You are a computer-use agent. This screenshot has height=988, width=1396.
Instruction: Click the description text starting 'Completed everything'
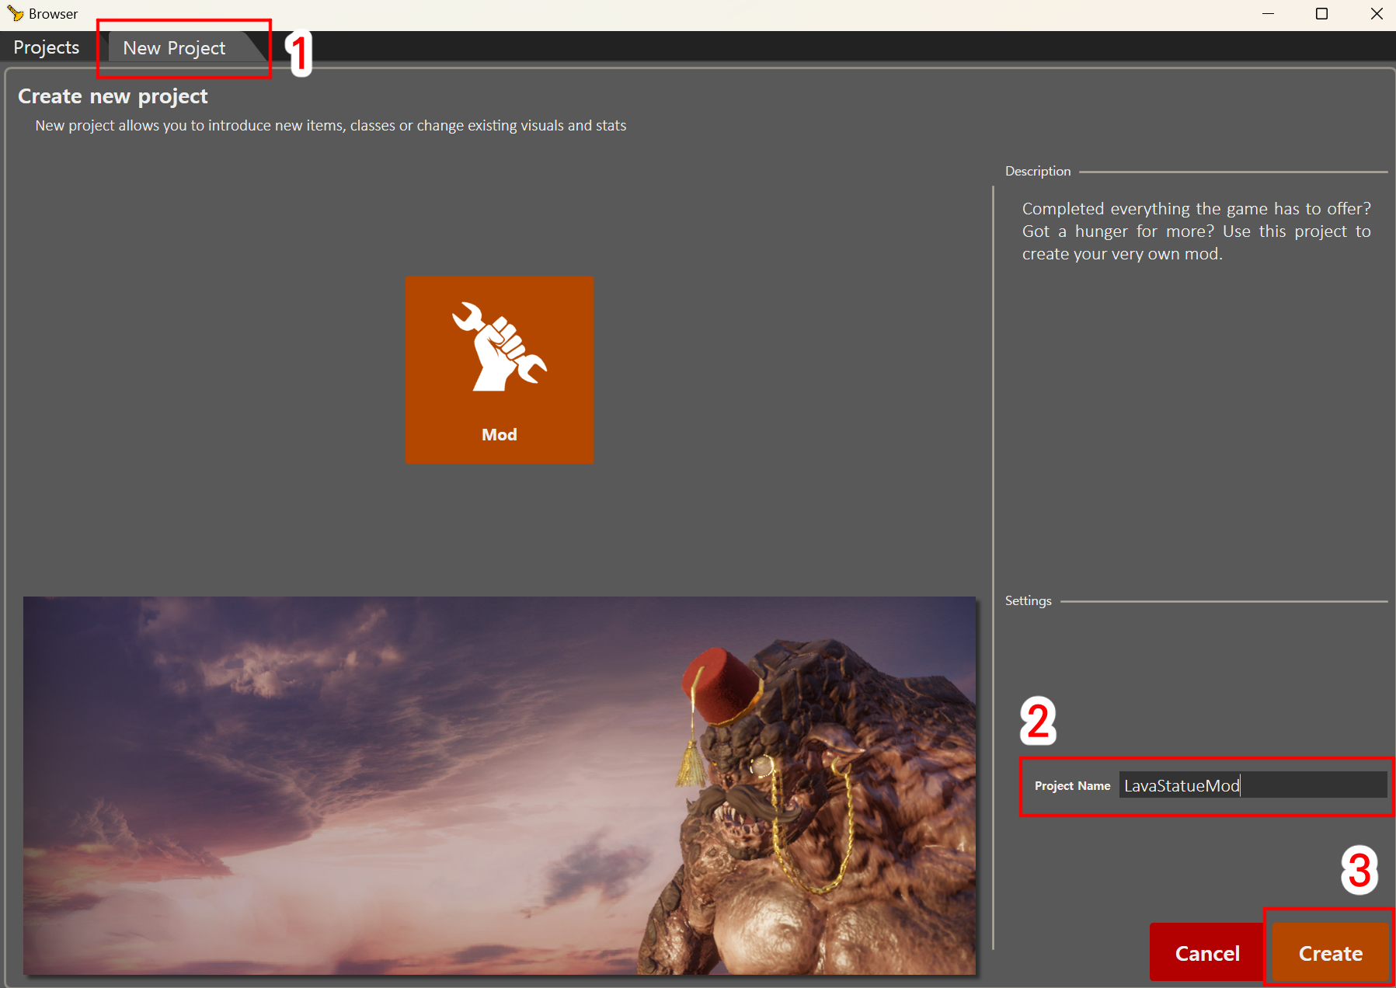tap(1196, 231)
